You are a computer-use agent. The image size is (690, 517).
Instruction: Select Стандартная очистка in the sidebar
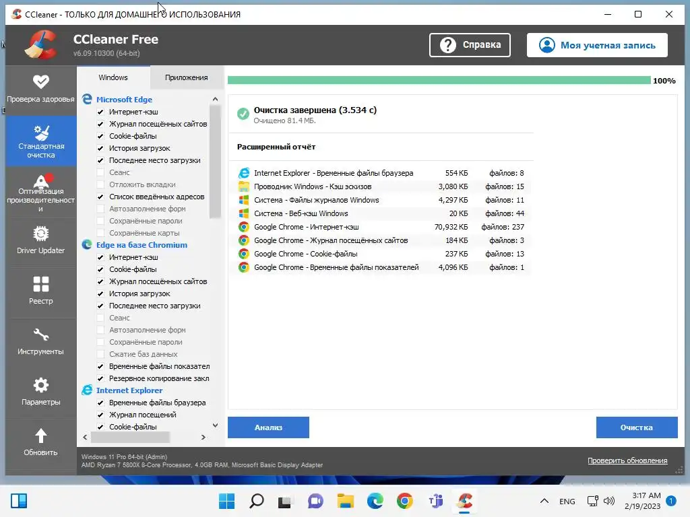tap(41, 141)
